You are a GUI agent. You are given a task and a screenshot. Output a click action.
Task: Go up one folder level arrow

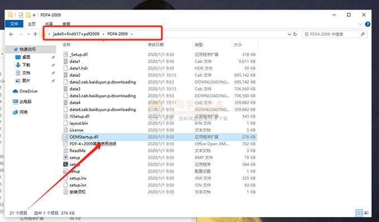coord(35,34)
